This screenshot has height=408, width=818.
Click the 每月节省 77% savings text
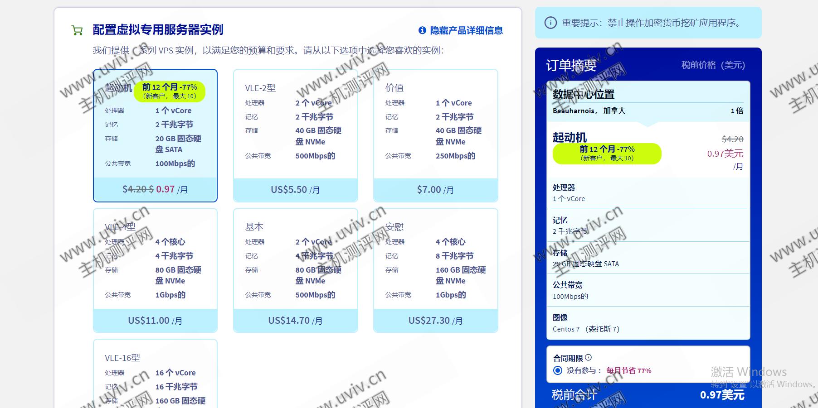tap(628, 370)
